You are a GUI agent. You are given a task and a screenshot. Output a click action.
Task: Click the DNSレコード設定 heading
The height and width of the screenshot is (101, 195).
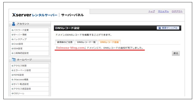click(x=67, y=28)
